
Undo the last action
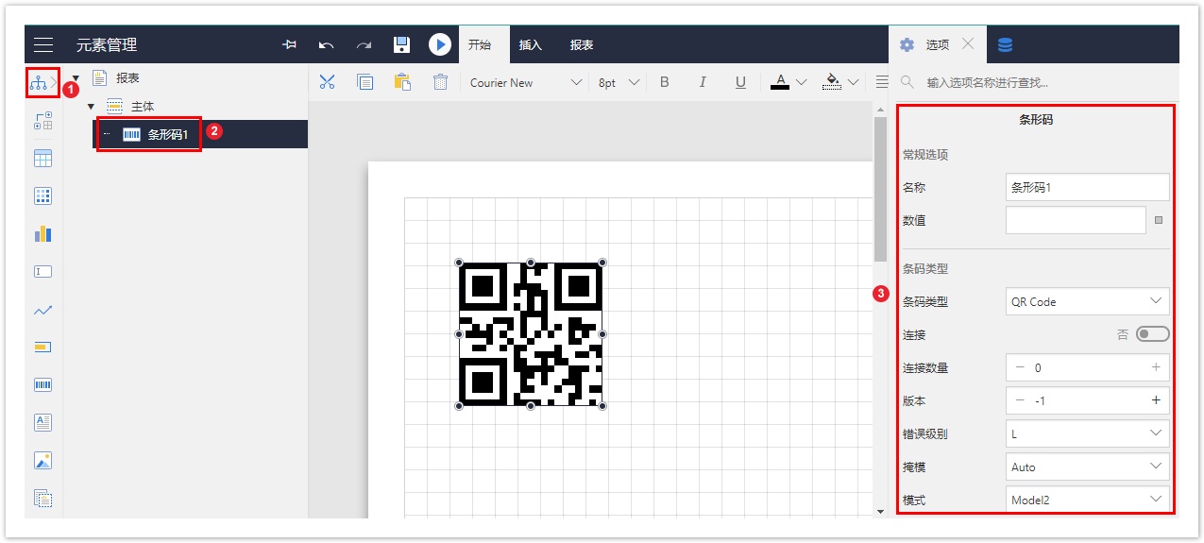pos(327,44)
